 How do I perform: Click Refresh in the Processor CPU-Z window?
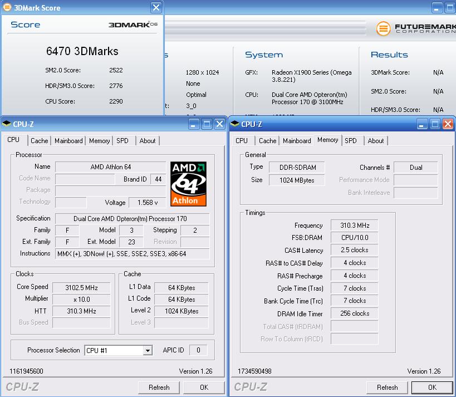[x=159, y=388]
